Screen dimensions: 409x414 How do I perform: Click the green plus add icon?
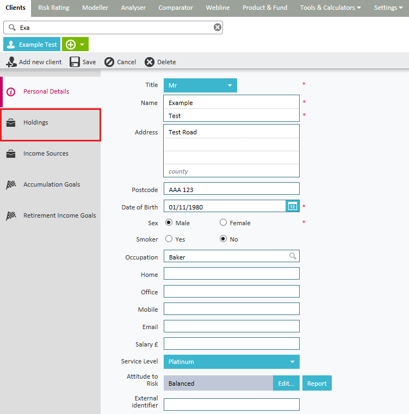(x=71, y=45)
